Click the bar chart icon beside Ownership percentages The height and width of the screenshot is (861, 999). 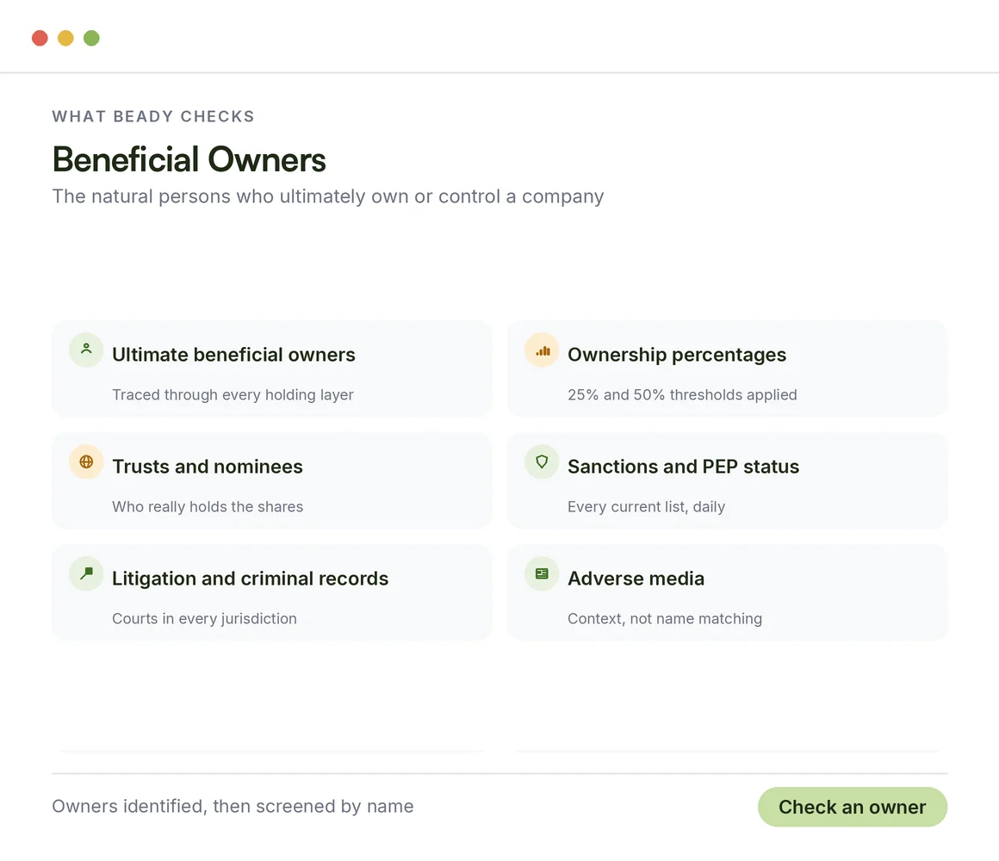[543, 350]
